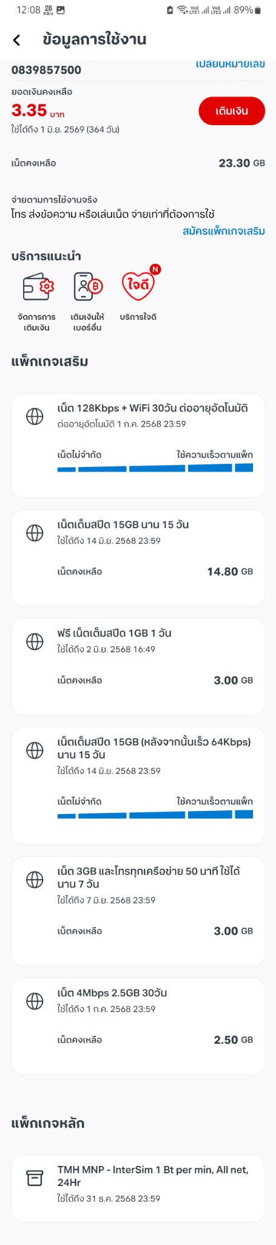Tap the battery indicator in status bar

[x=257, y=10]
